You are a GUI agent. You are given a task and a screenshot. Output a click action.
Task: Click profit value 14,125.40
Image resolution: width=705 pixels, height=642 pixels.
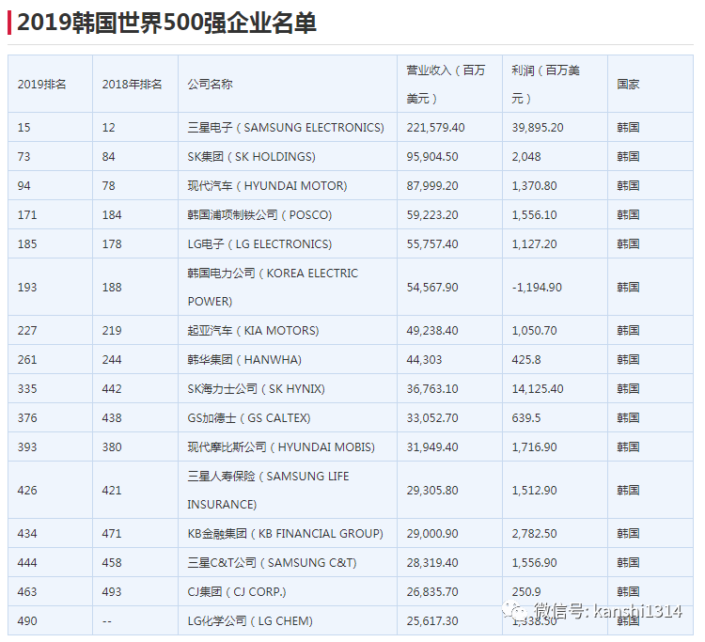(538, 389)
